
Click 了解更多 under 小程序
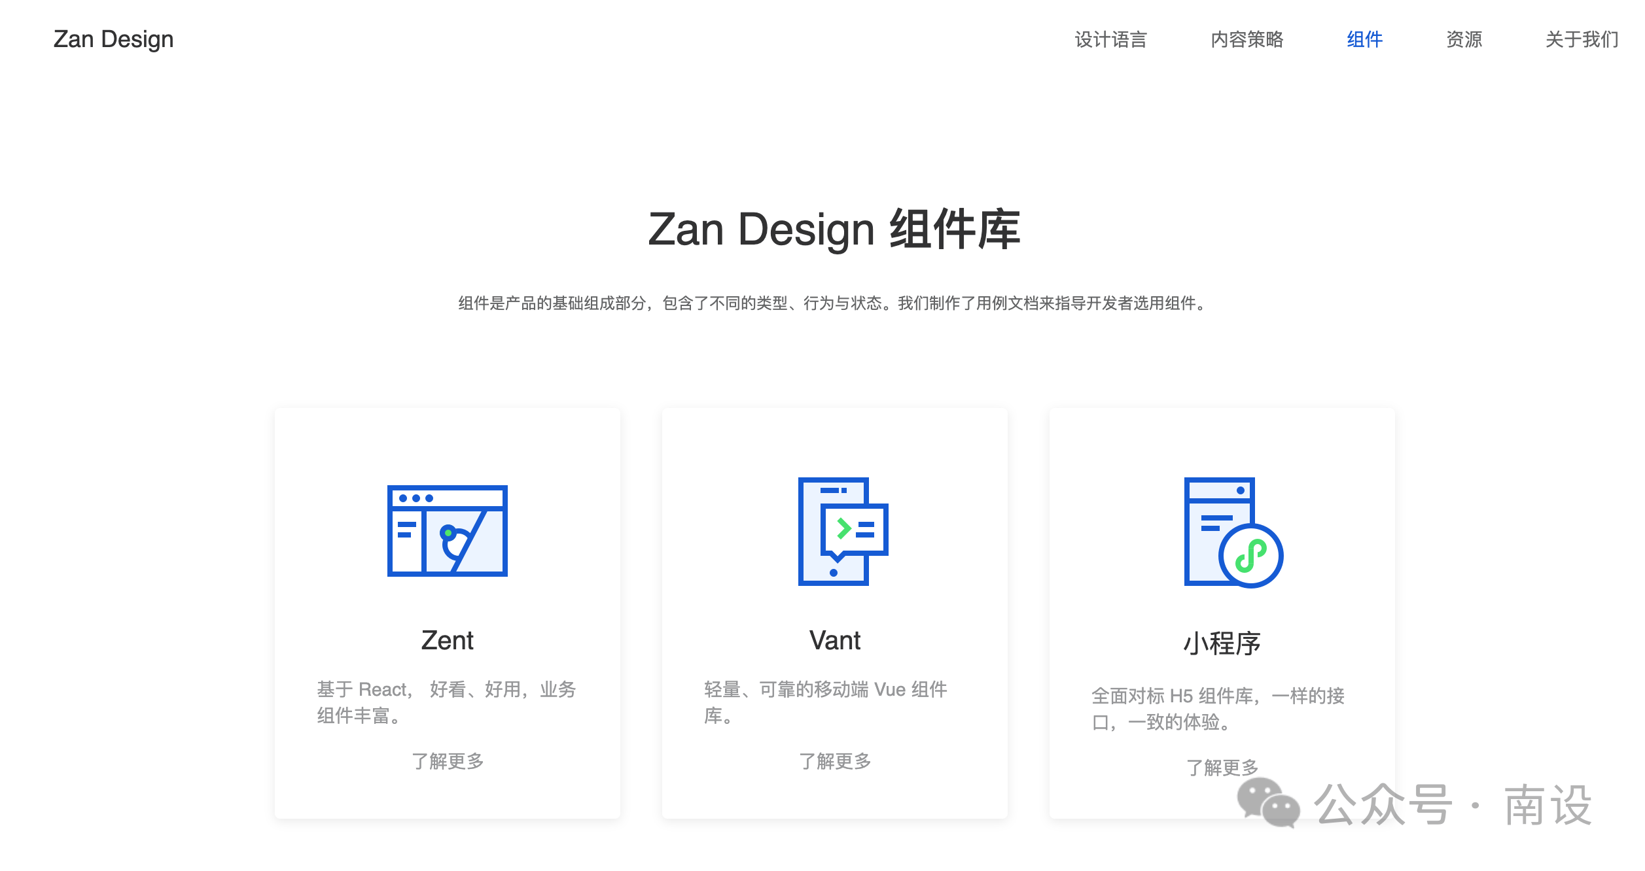[1222, 768]
